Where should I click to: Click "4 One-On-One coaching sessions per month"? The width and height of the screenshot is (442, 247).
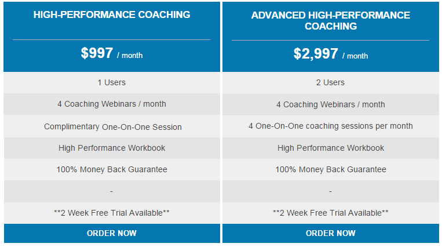coord(331,126)
